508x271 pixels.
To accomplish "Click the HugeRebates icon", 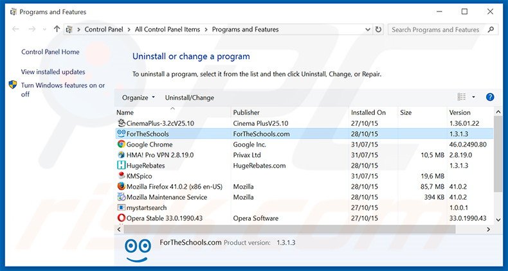I will [121, 165].
